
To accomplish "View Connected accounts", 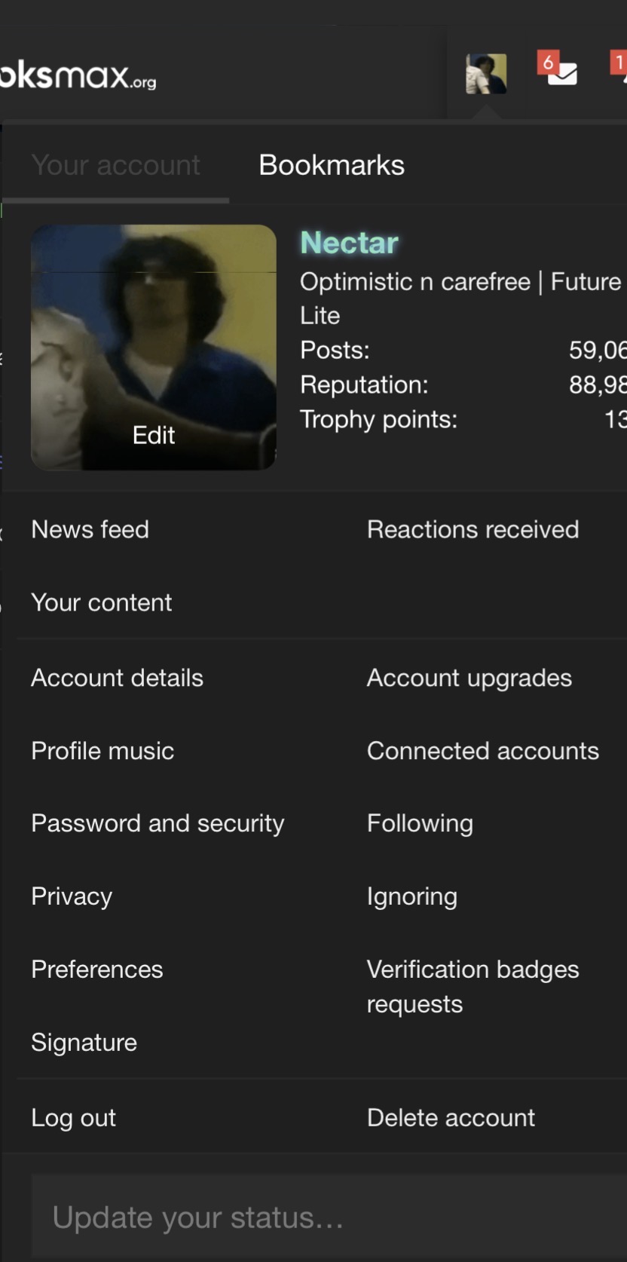I will pos(483,751).
